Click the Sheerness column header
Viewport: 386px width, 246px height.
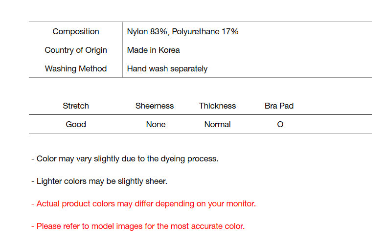click(155, 106)
